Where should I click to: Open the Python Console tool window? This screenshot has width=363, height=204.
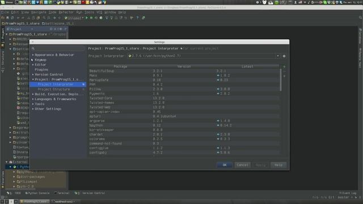coord(37,193)
